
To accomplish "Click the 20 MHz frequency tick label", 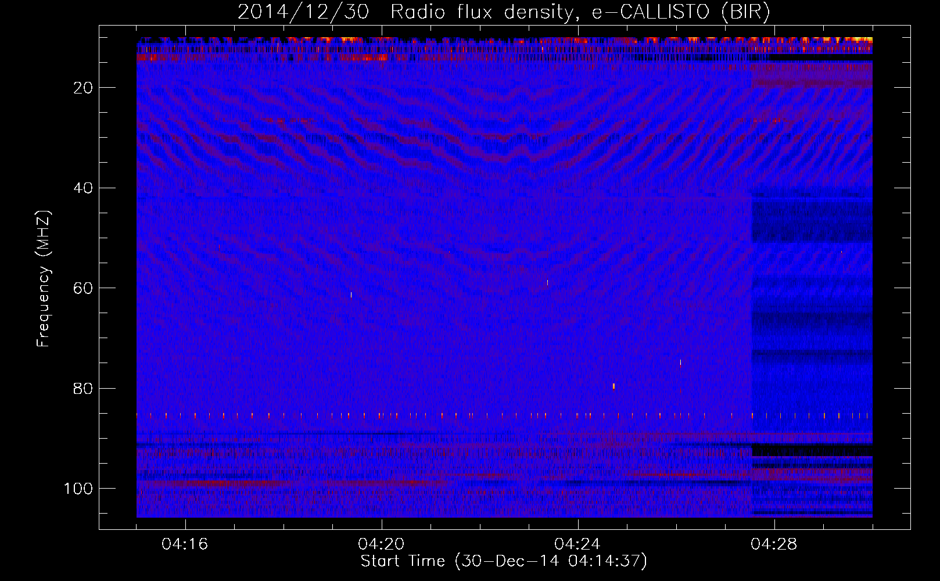I will point(84,88).
